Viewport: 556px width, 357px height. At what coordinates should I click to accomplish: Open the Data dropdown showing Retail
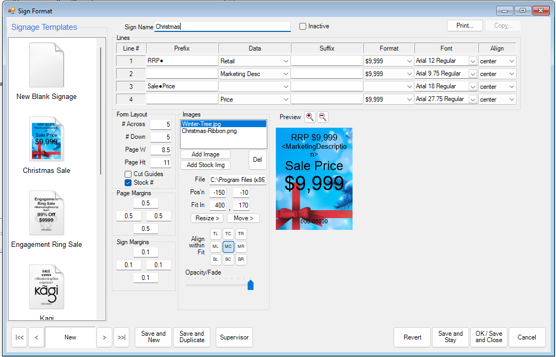(x=287, y=60)
